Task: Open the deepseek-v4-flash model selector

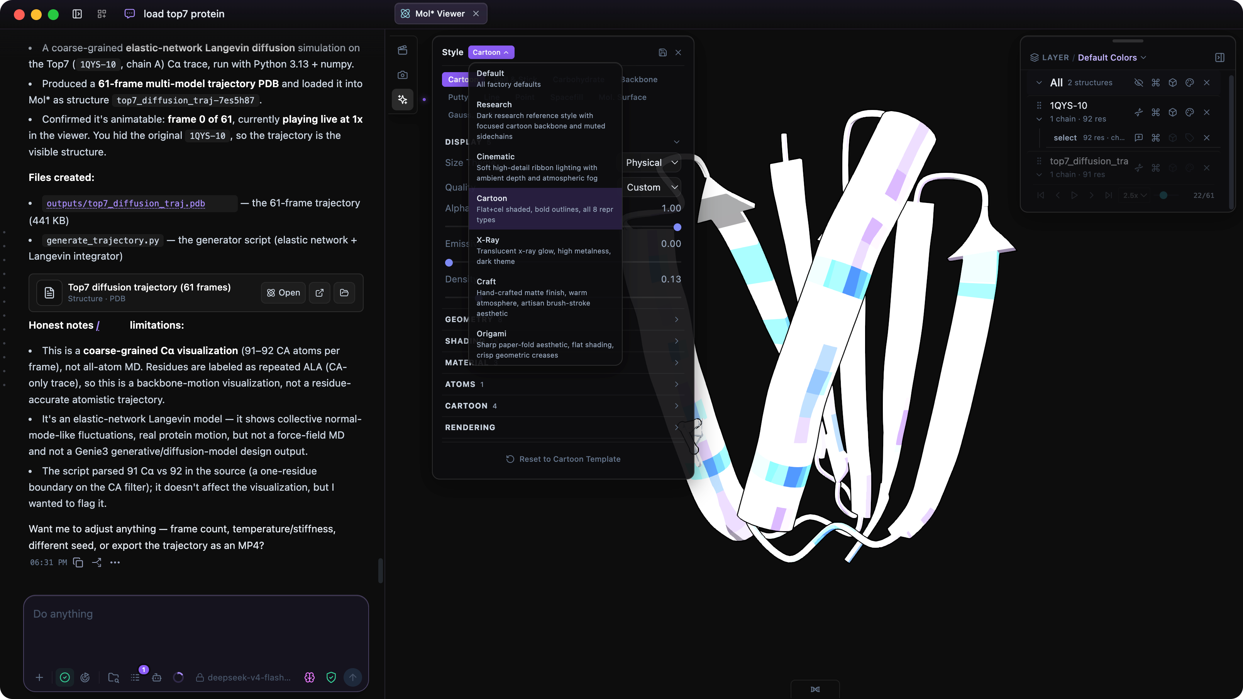Action: coord(244,677)
